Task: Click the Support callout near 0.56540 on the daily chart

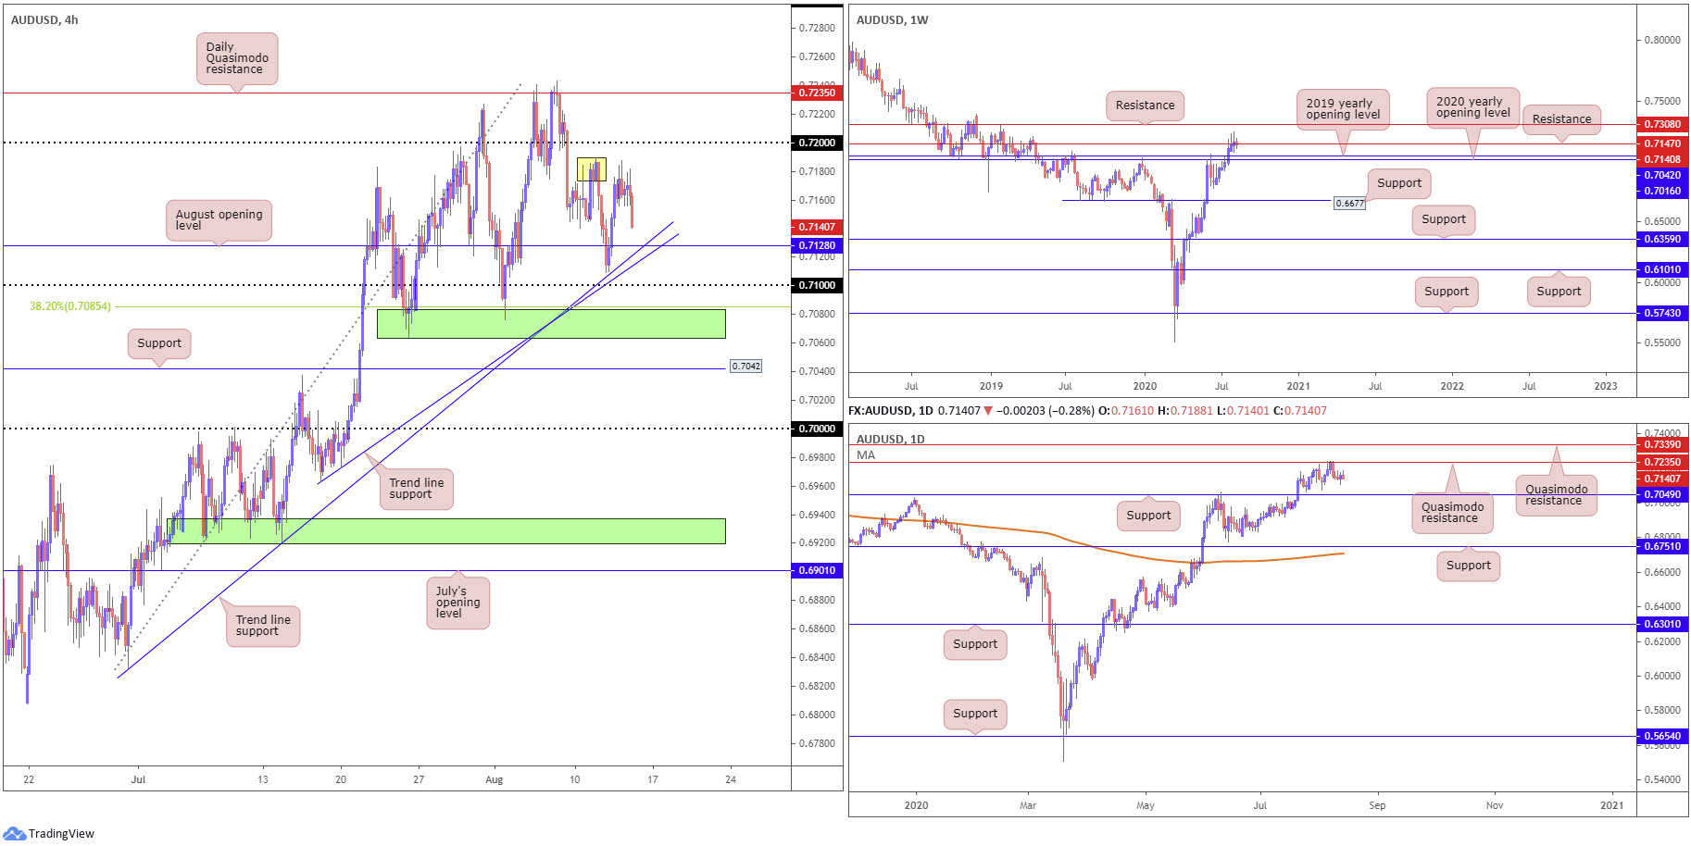Action: (x=975, y=714)
